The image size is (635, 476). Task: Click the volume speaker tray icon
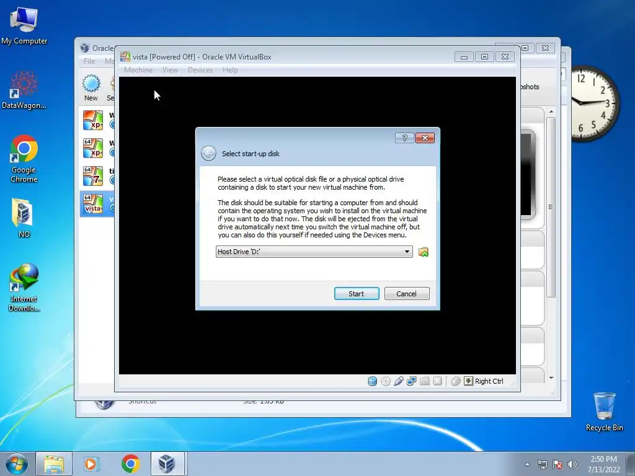tap(572, 464)
